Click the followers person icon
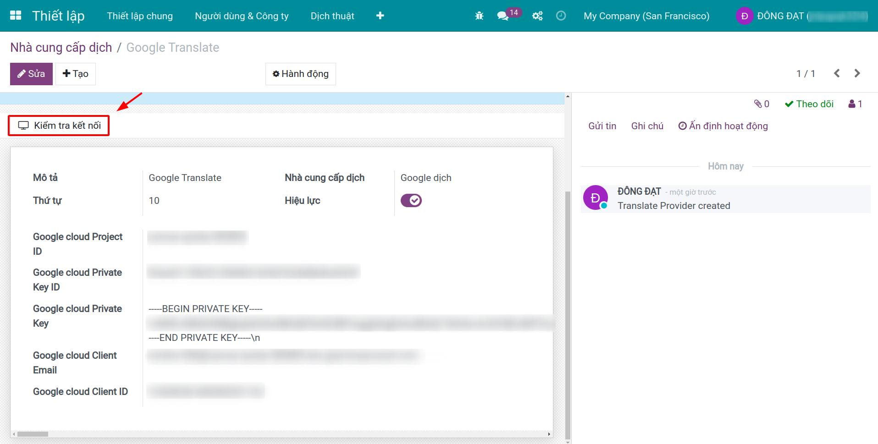 855,104
